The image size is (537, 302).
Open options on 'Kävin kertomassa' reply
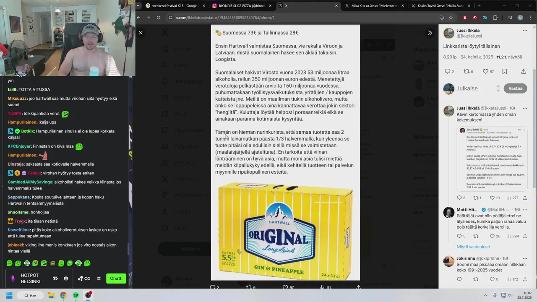click(525, 108)
